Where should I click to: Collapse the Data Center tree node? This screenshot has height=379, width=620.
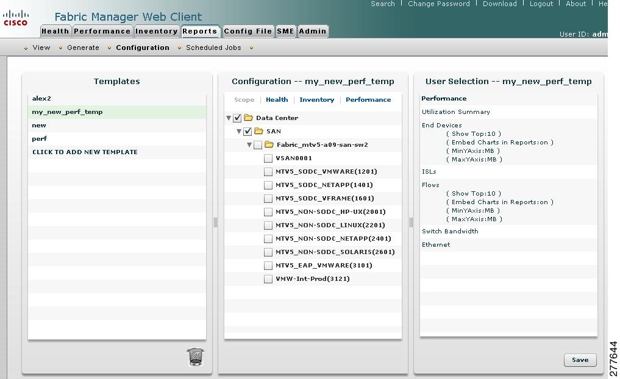(229, 118)
